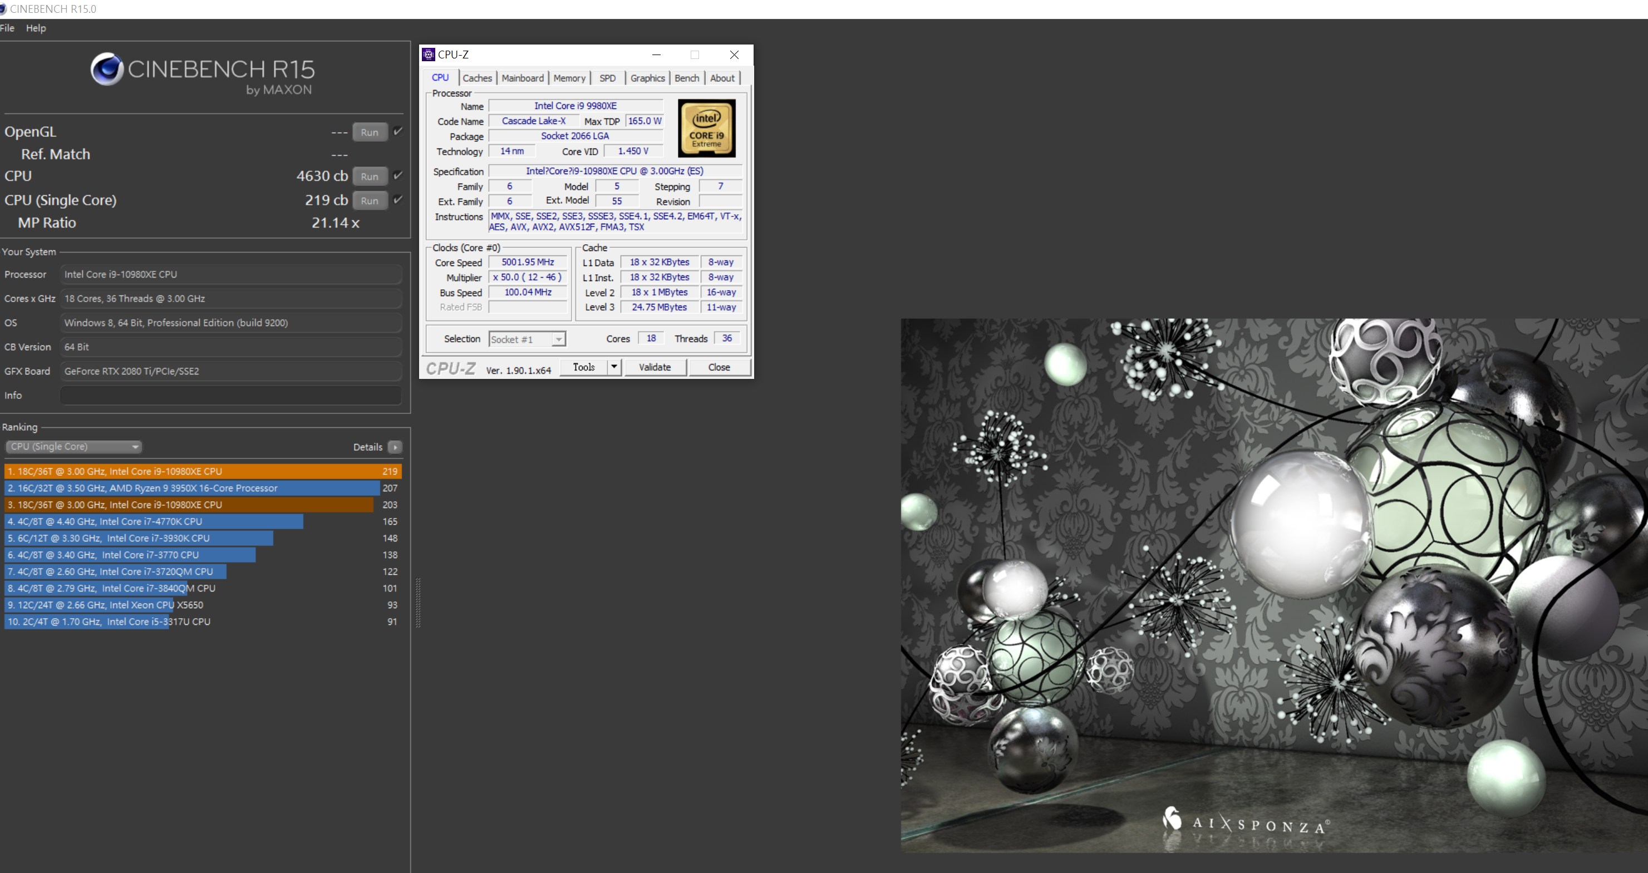Click the Intel Core i9 Extreme logo
The height and width of the screenshot is (873, 1648).
pos(706,128)
